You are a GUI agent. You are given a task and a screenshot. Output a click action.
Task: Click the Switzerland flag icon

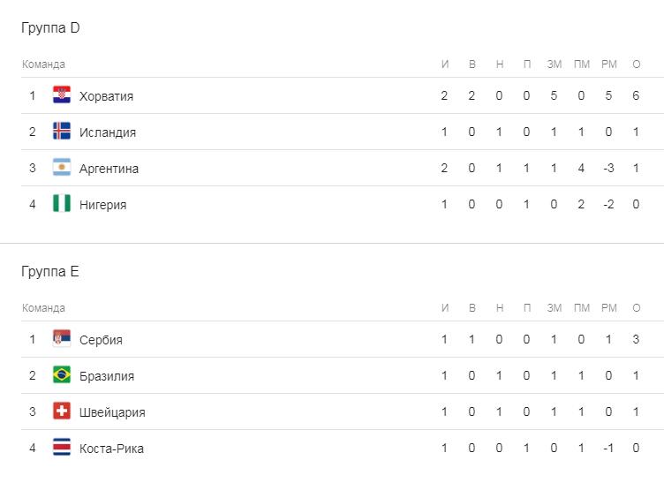coord(61,411)
